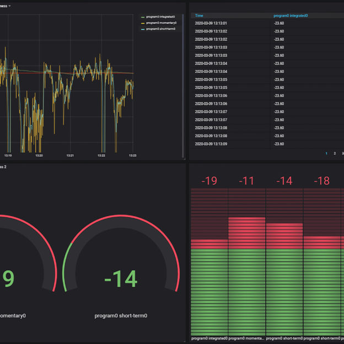Click the short-term0 gauge arc

coord(121,222)
